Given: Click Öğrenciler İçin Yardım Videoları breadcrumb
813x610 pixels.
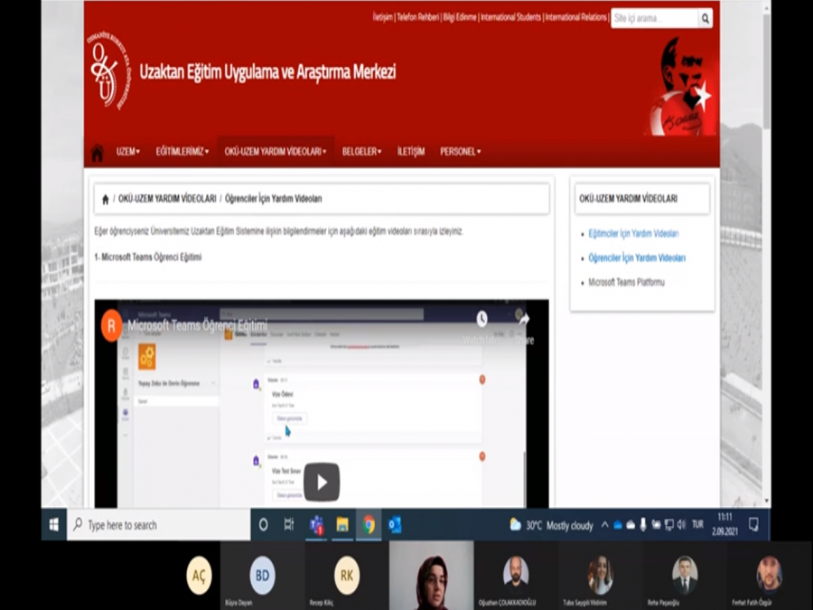Looking at the screenshot, I should [x=273, y=199].
